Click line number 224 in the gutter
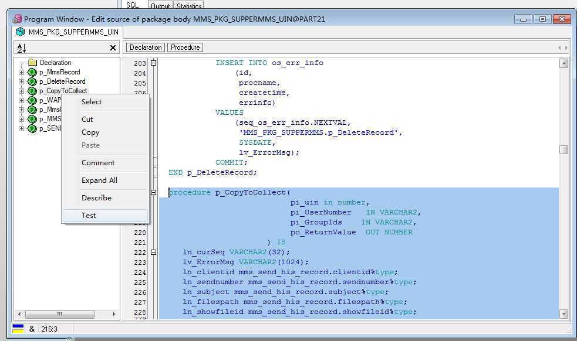Screen dimensions: 577x341 click(140, 272)
